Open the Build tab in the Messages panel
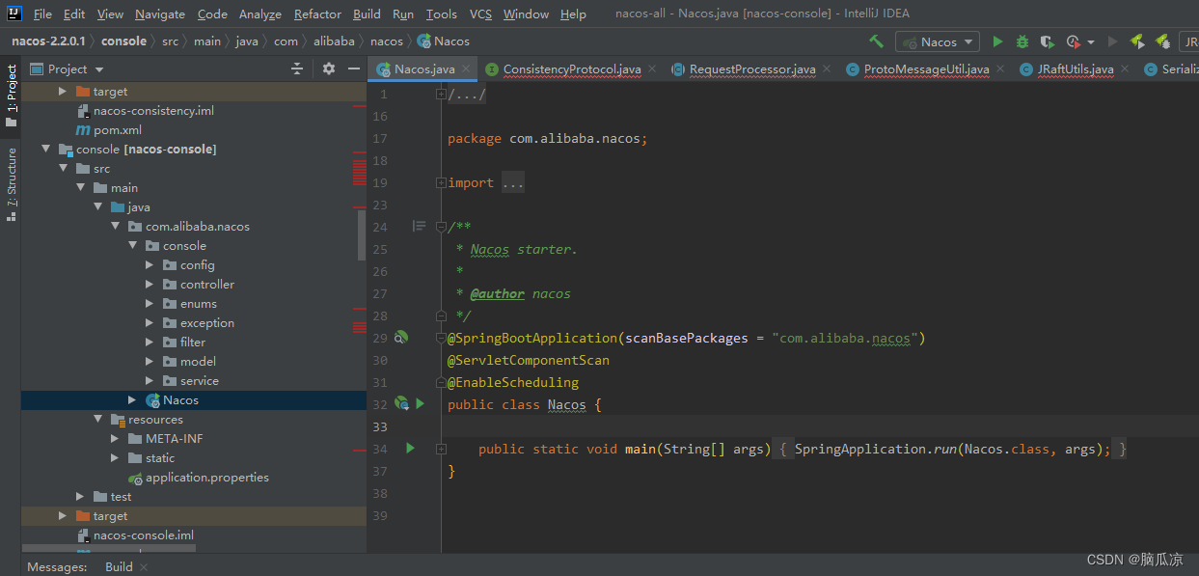The image size is (1199, 576). tap(119, 566)
